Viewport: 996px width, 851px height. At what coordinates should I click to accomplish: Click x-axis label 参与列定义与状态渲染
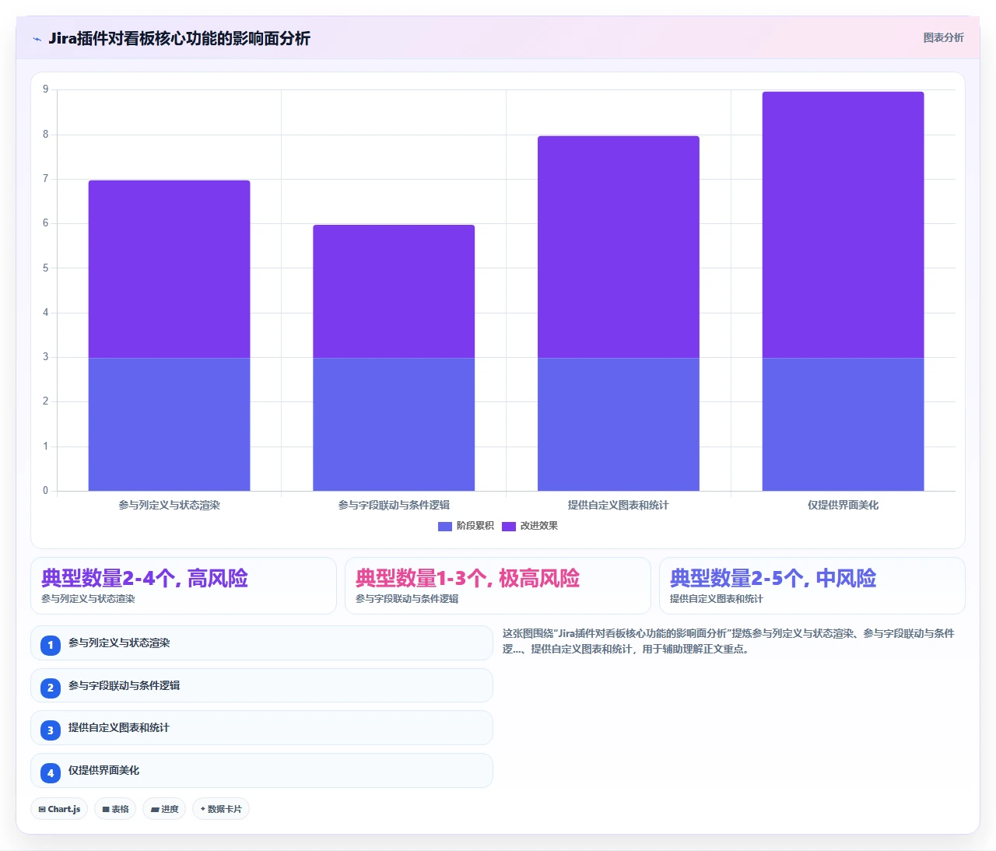169,505
